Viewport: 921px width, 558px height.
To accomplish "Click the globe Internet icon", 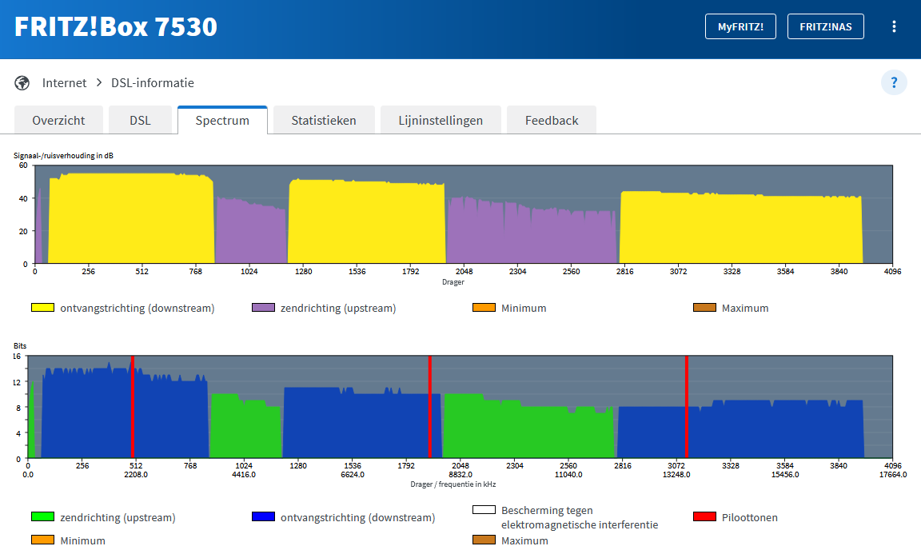I will pos(22,83).
